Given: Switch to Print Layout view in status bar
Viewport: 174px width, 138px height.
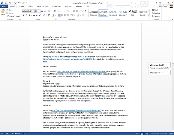Looking at the screenshot, I should [x=142, y=134].
